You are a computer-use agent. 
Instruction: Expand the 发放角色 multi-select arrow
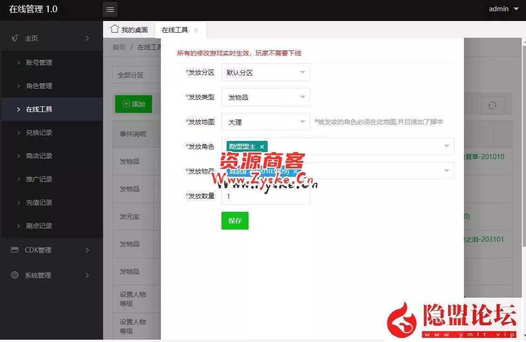point(446,147)
